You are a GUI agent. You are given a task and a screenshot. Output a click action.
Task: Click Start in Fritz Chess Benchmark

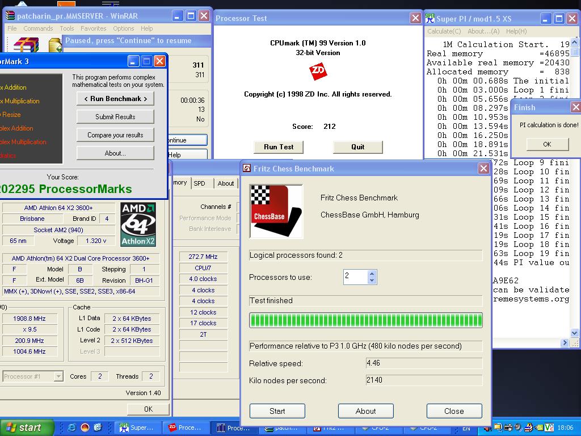277,411
